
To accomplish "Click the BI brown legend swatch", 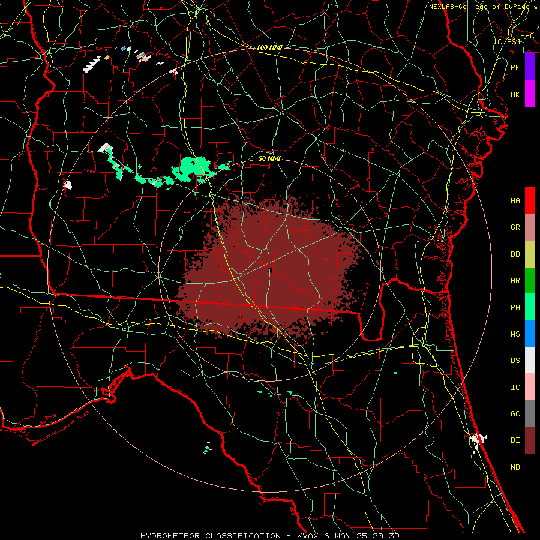I will (x=530, y=440).
